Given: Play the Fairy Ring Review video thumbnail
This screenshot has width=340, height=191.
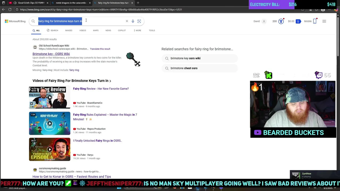Looking at the screenshot, I should coord(50,97).
